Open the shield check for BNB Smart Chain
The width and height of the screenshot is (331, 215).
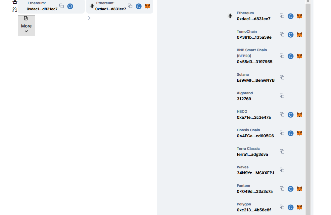pos(291,56)
